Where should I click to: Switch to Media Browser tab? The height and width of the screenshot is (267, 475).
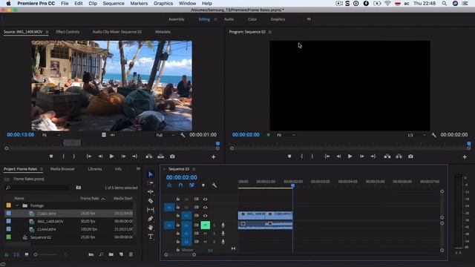(62, 169)
